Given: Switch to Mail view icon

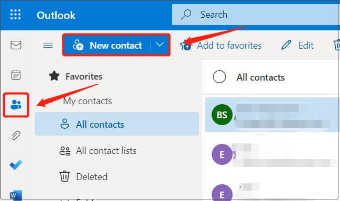Looking at the screenshot, I should coord(16,45).
